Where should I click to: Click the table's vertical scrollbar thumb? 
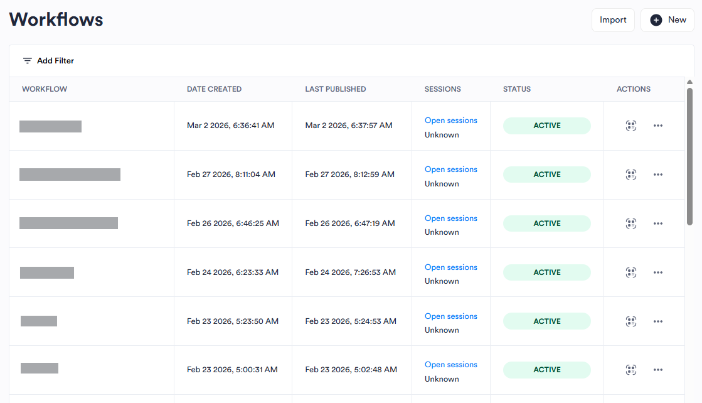point(690,157)
